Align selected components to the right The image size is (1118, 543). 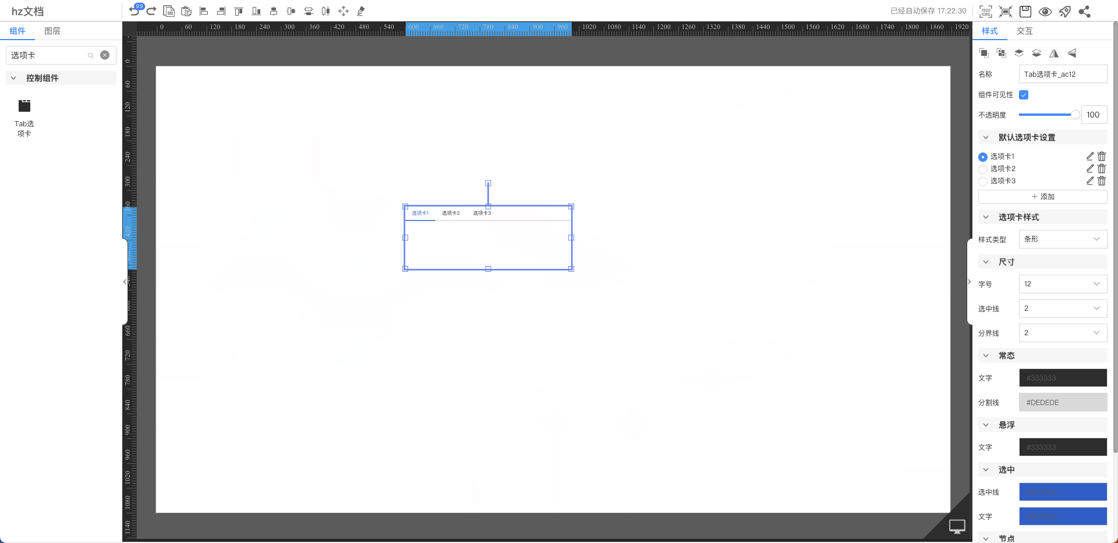click(221, 11)
